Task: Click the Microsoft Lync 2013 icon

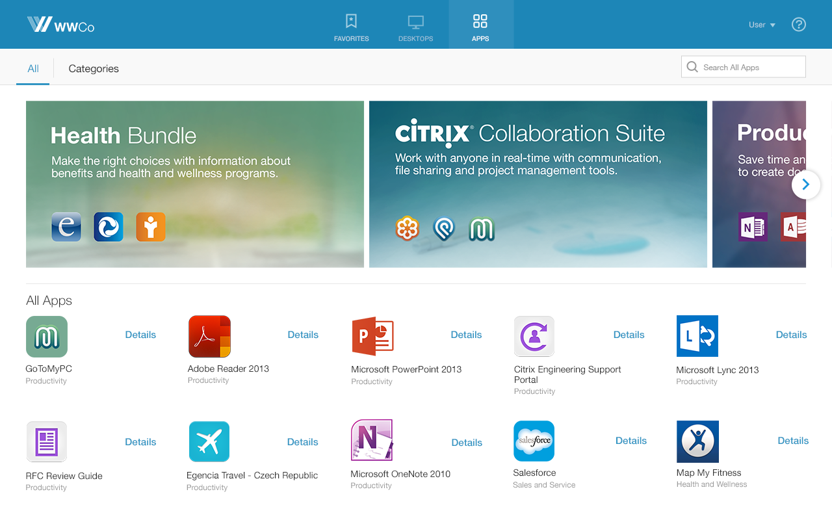Action: point(697,337)
